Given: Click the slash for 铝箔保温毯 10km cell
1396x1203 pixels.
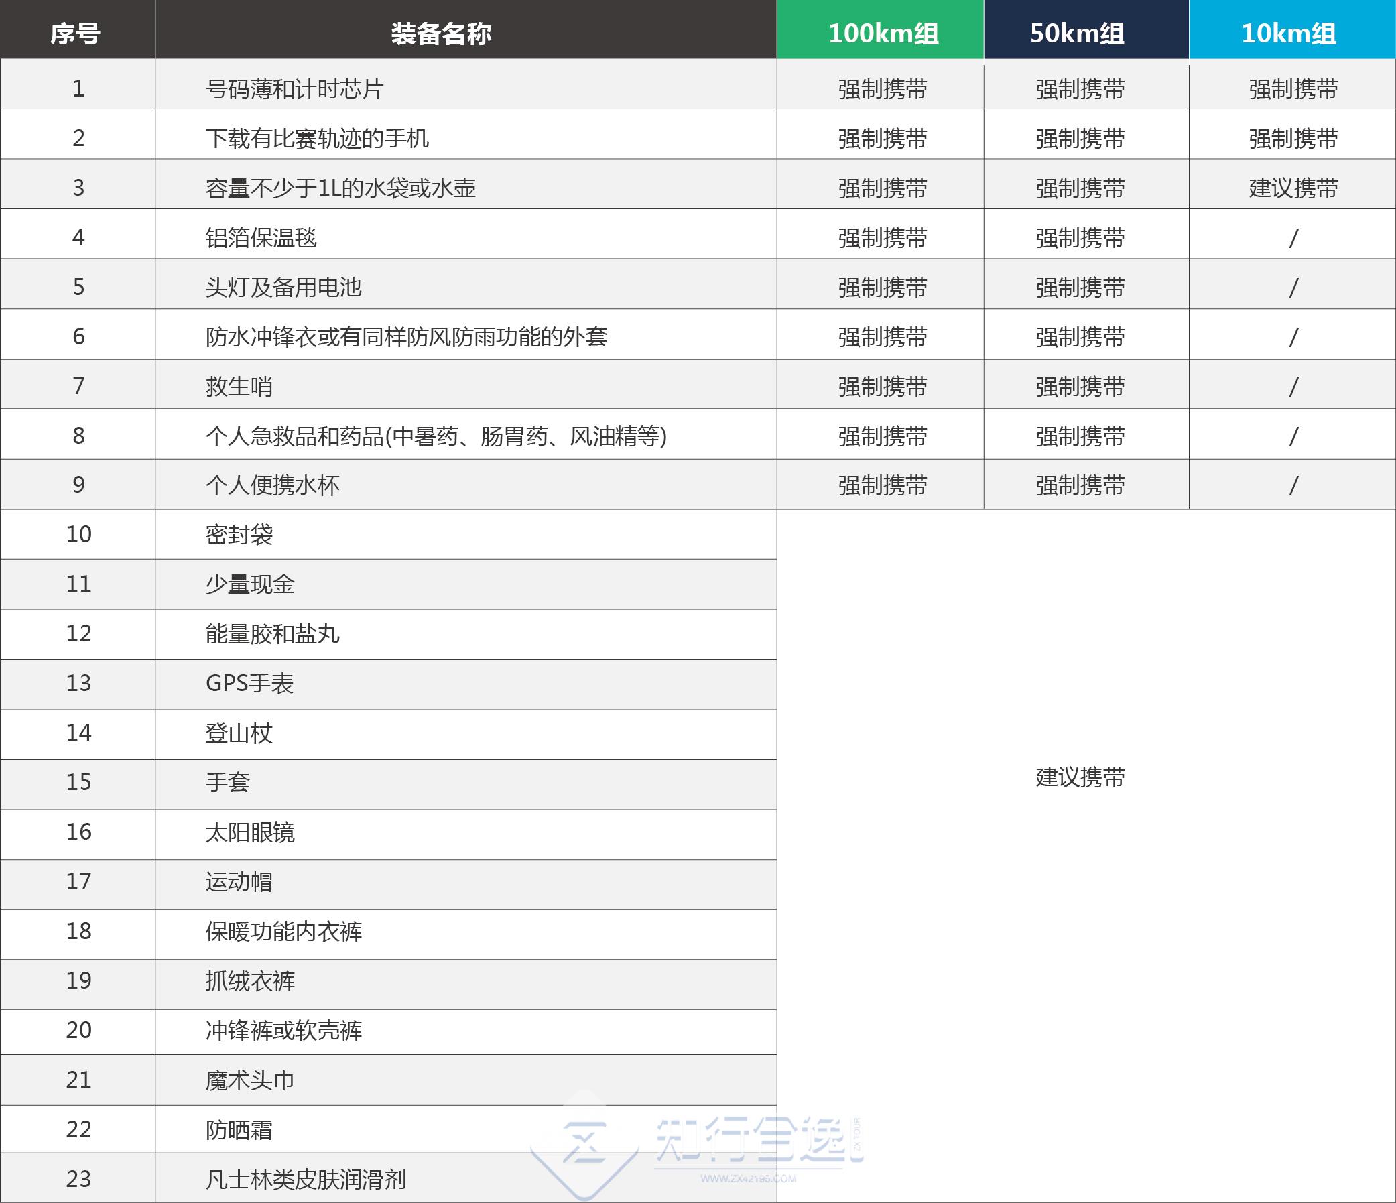Looking at the screenshot, I should (1293, 238).
